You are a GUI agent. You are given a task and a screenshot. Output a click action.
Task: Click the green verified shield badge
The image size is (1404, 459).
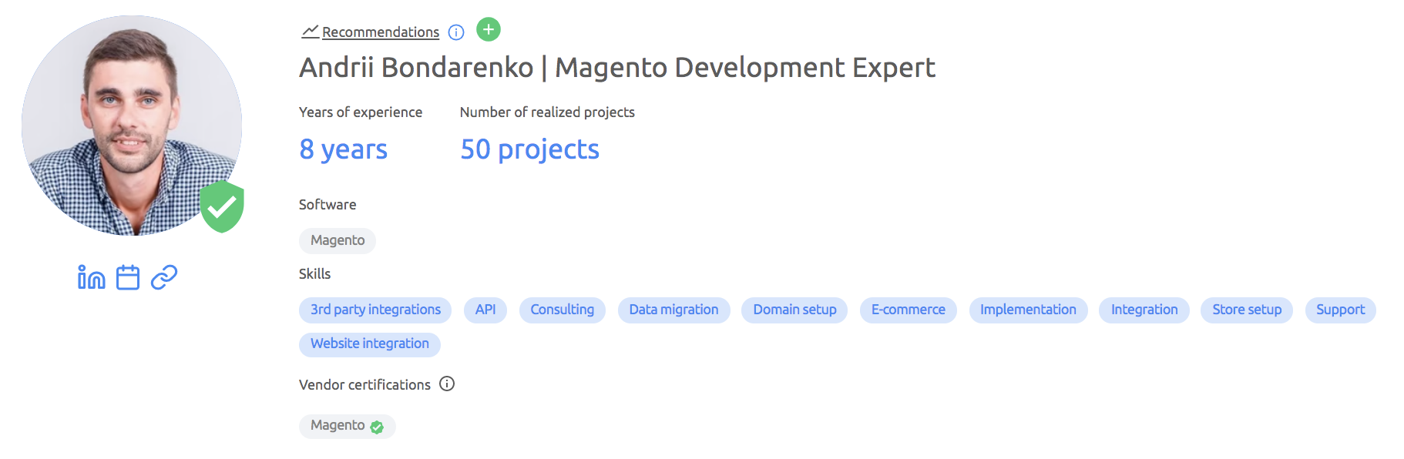pos(222,206)
